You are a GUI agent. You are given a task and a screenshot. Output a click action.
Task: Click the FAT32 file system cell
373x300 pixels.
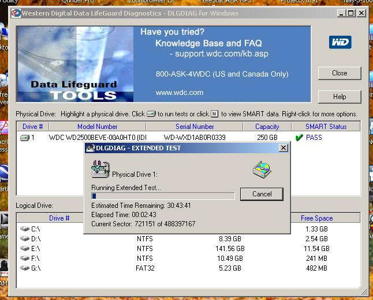[145, 268]
